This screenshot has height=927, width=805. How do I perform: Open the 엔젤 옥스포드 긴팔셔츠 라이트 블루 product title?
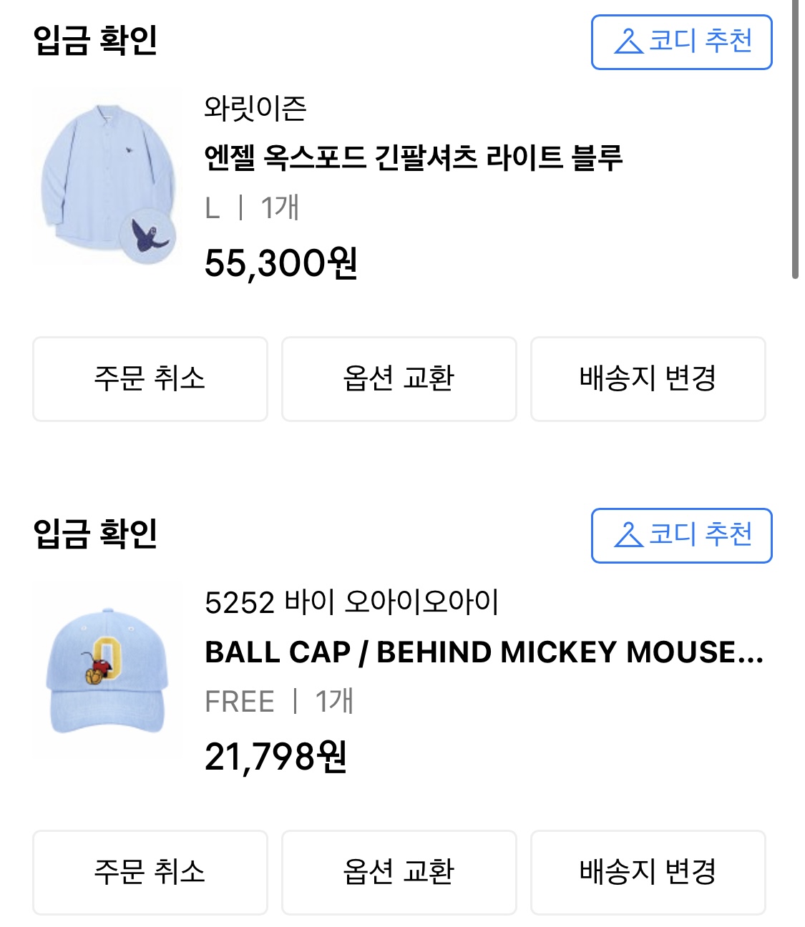pos(414,157)
